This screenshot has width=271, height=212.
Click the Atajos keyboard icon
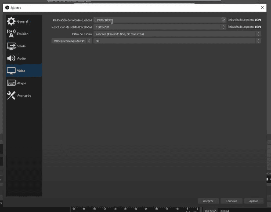click(x=11, y=83)
